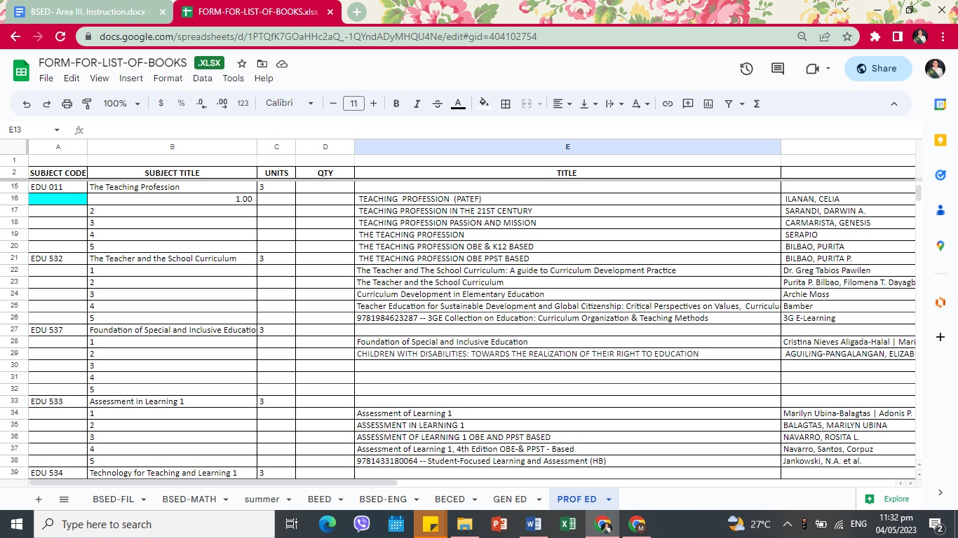The image size is (958, 538).
Task: Open the zoom level dropdown
Action: [119, 103]
